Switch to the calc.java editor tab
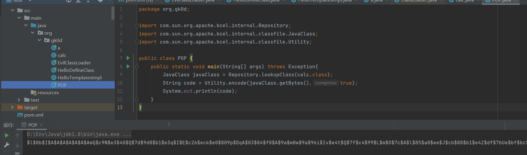Screen dimensions: 527x155 tap(465, 1)
